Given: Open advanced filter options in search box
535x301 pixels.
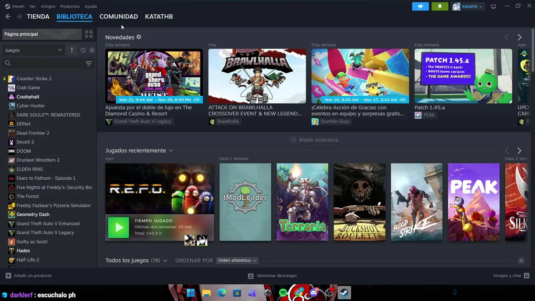Looking at the screenshot, I should 89,63.
